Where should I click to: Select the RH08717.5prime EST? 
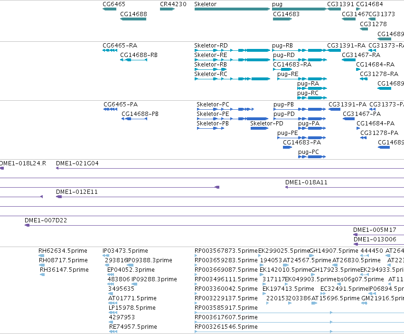tap(42, 265)
